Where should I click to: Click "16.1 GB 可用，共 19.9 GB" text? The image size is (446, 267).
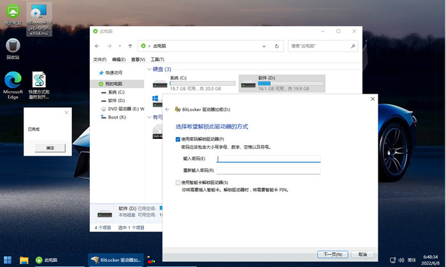pyautogui.click(x=284, y=89)
